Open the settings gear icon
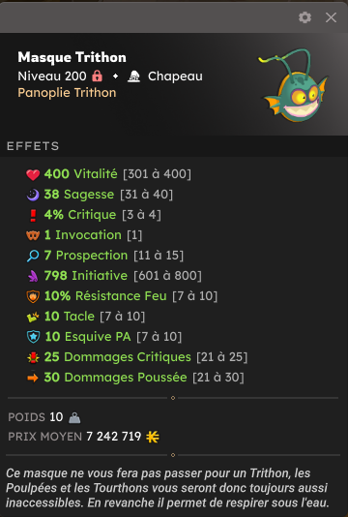 (304, 17)
